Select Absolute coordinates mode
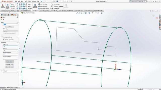 coord(4,40)
